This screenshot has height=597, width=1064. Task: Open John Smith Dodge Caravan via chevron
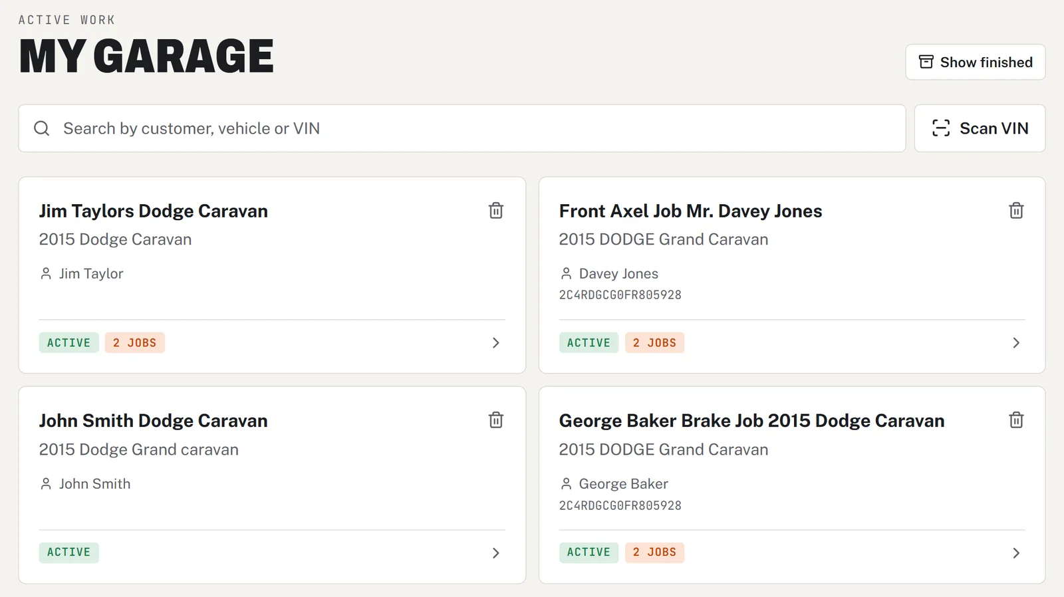495,553
